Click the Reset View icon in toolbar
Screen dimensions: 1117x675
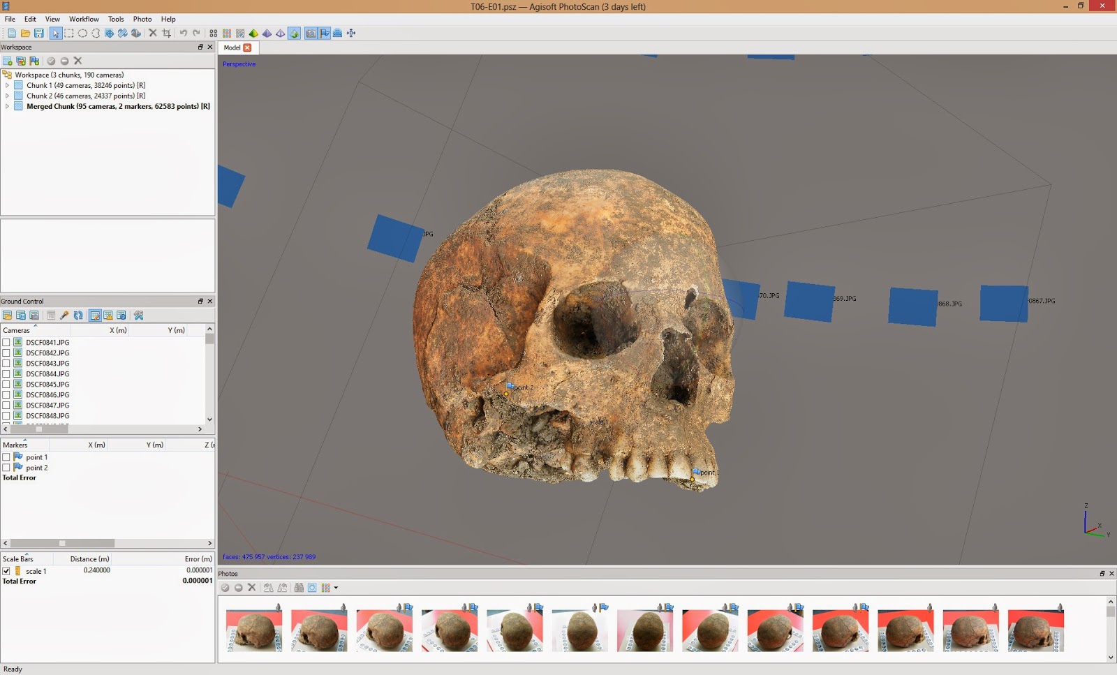coord(351,34)
